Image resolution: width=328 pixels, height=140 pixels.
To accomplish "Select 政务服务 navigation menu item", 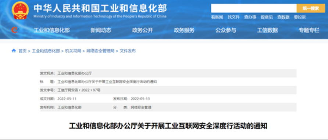I will coord(184,30).
